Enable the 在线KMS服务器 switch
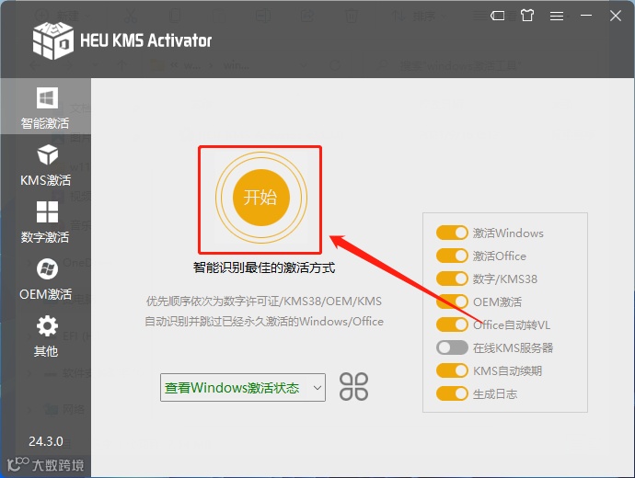This screenshot has height=478, width=635. [x=452, y=347]
